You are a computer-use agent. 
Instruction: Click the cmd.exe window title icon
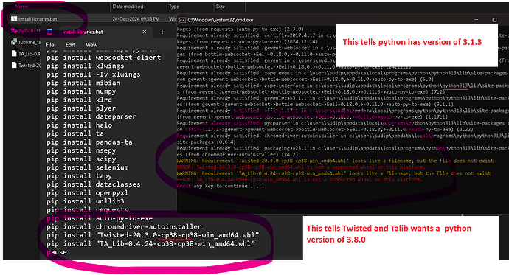point(183,20)
